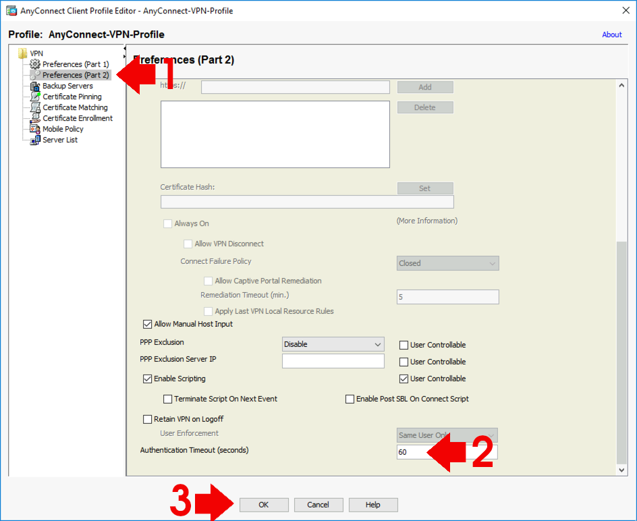Click the Certificate Matching icon
Image resolution: width=637 pixels, height=521 pixels.
pyautogui.click(x=35, y=107)
